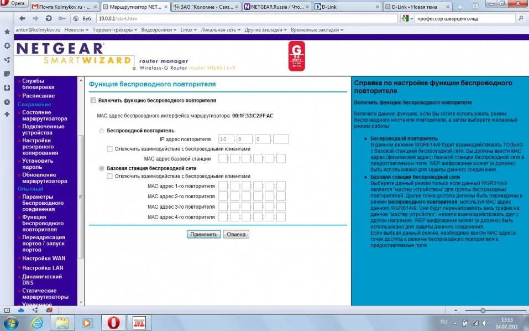Screen dimensions: 529x331
Task: Switch to D-Link Новая тема tab
Action: click(x=418, y=7)
